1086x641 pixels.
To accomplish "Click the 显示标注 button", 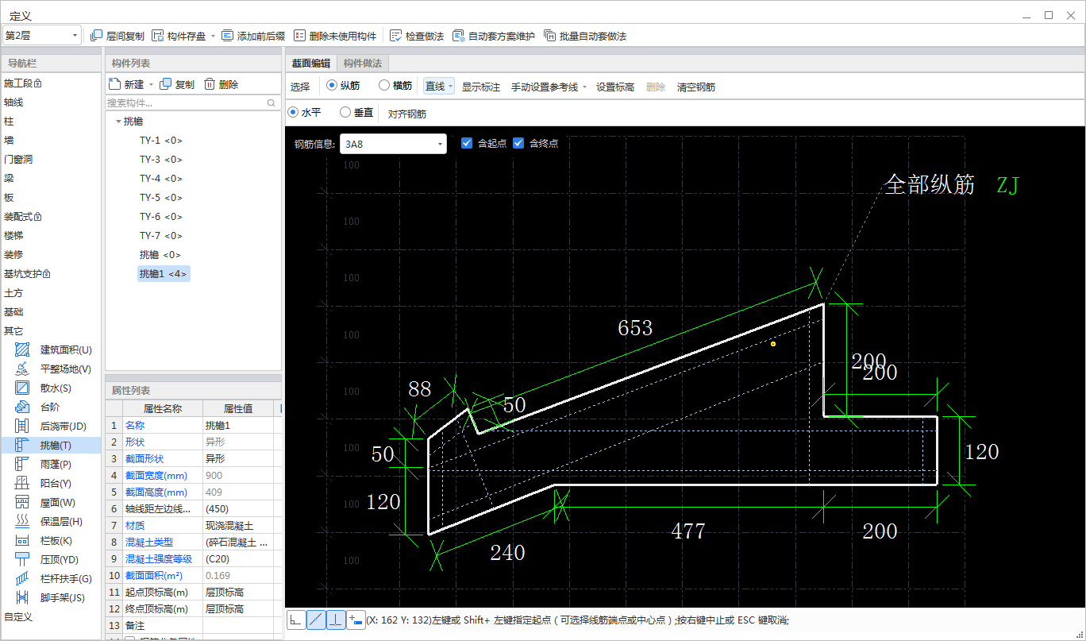I will coord(481,87).
